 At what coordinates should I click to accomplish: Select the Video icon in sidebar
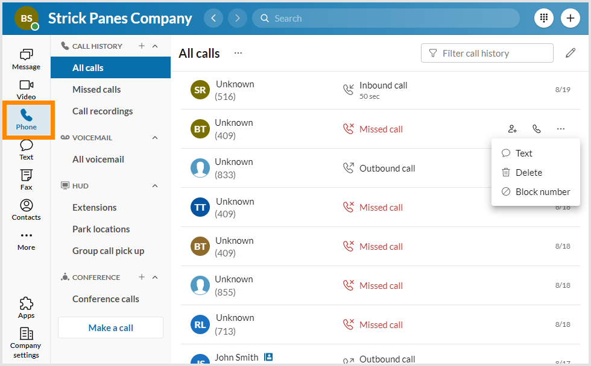click(x=26, y=89)
